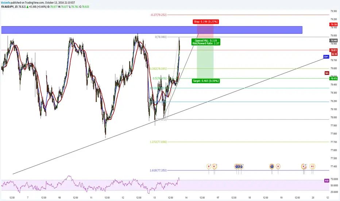Click the 1.272(77.698) Fibonacci label
Image resolution: width=340 pixels, height=201 pixels.
tap(158, 142)
